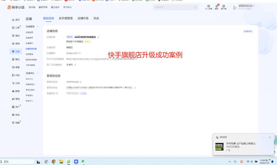Open 内容 content in left sidebar
The height and width of the screenshot is (165, 277).
(16, 75)
